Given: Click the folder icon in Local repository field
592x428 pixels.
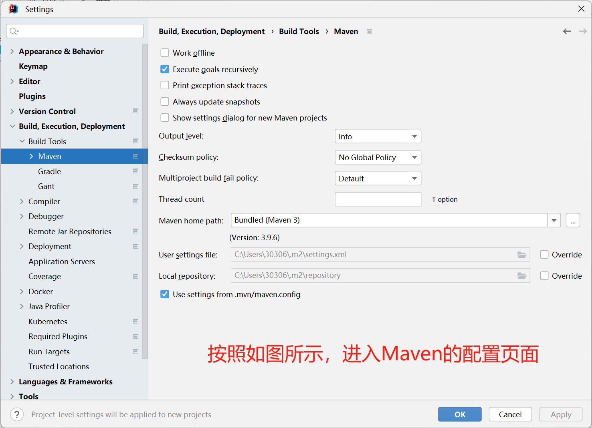Looking at the screenshot, I should click(x=522, y=275).
